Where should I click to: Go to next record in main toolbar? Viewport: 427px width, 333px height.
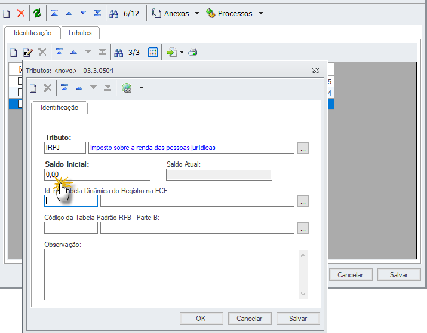point(83,13)
